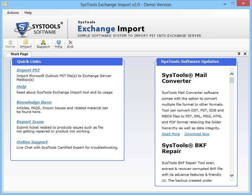Open the Import toolbar icon

26,44
